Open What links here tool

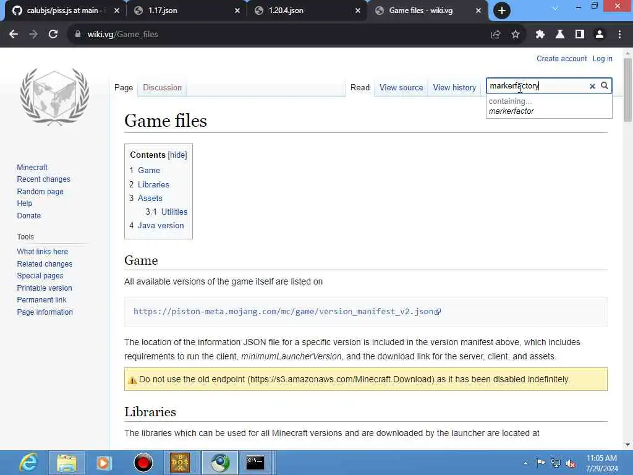click(43, 252)
